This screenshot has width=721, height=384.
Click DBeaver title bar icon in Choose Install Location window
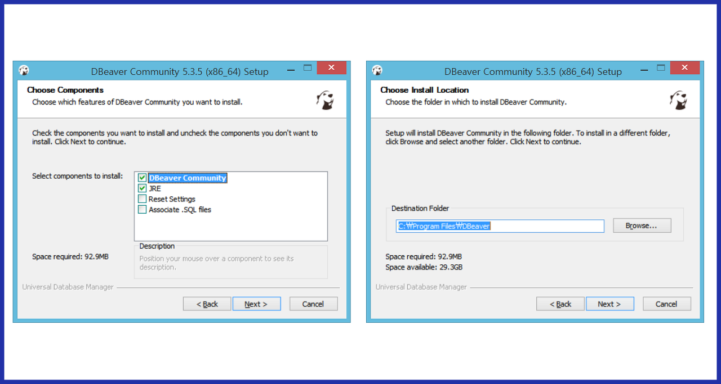(377, 70)
